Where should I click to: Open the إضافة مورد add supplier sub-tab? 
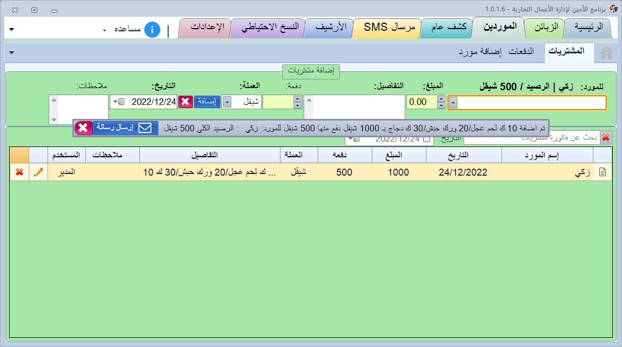click(480, 51)
